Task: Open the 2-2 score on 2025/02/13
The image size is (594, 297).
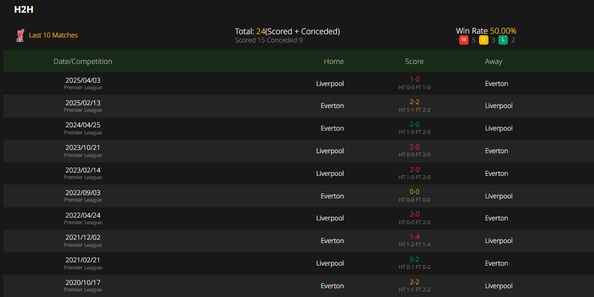Action: [x=414, y=102]
